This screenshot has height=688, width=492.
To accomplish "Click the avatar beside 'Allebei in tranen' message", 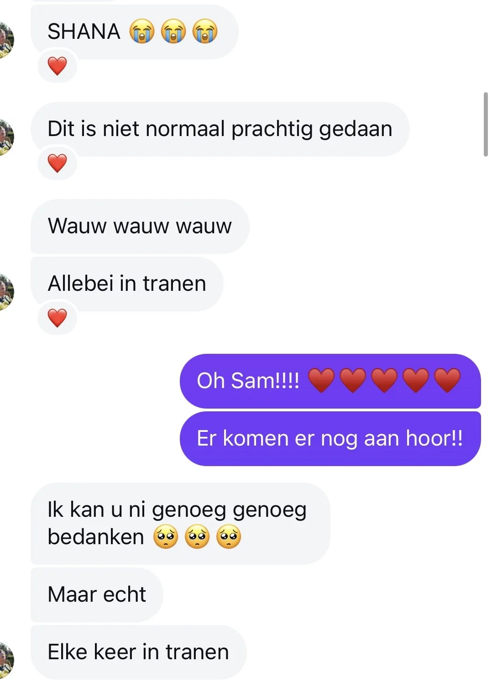I will (5, 292).
